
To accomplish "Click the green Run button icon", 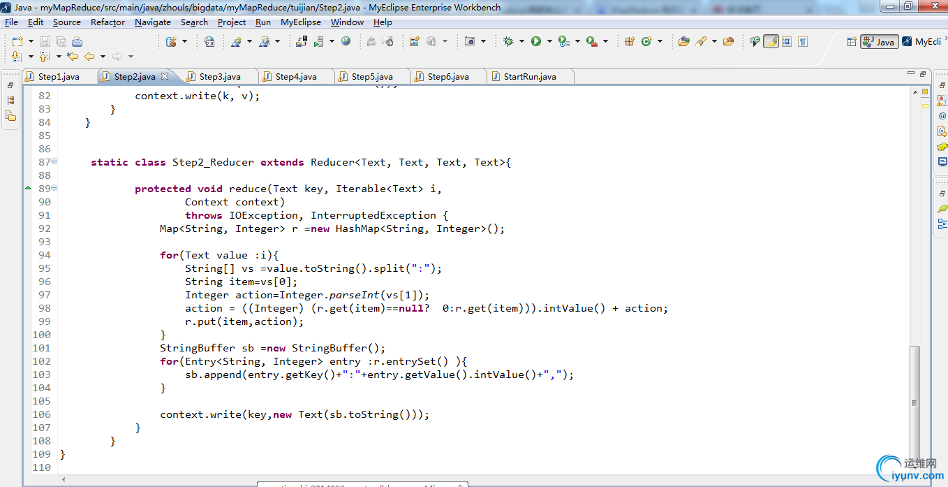I will (x=536, y=41).
